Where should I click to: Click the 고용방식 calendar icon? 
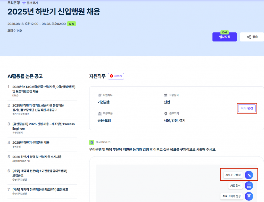pos(166,95)
